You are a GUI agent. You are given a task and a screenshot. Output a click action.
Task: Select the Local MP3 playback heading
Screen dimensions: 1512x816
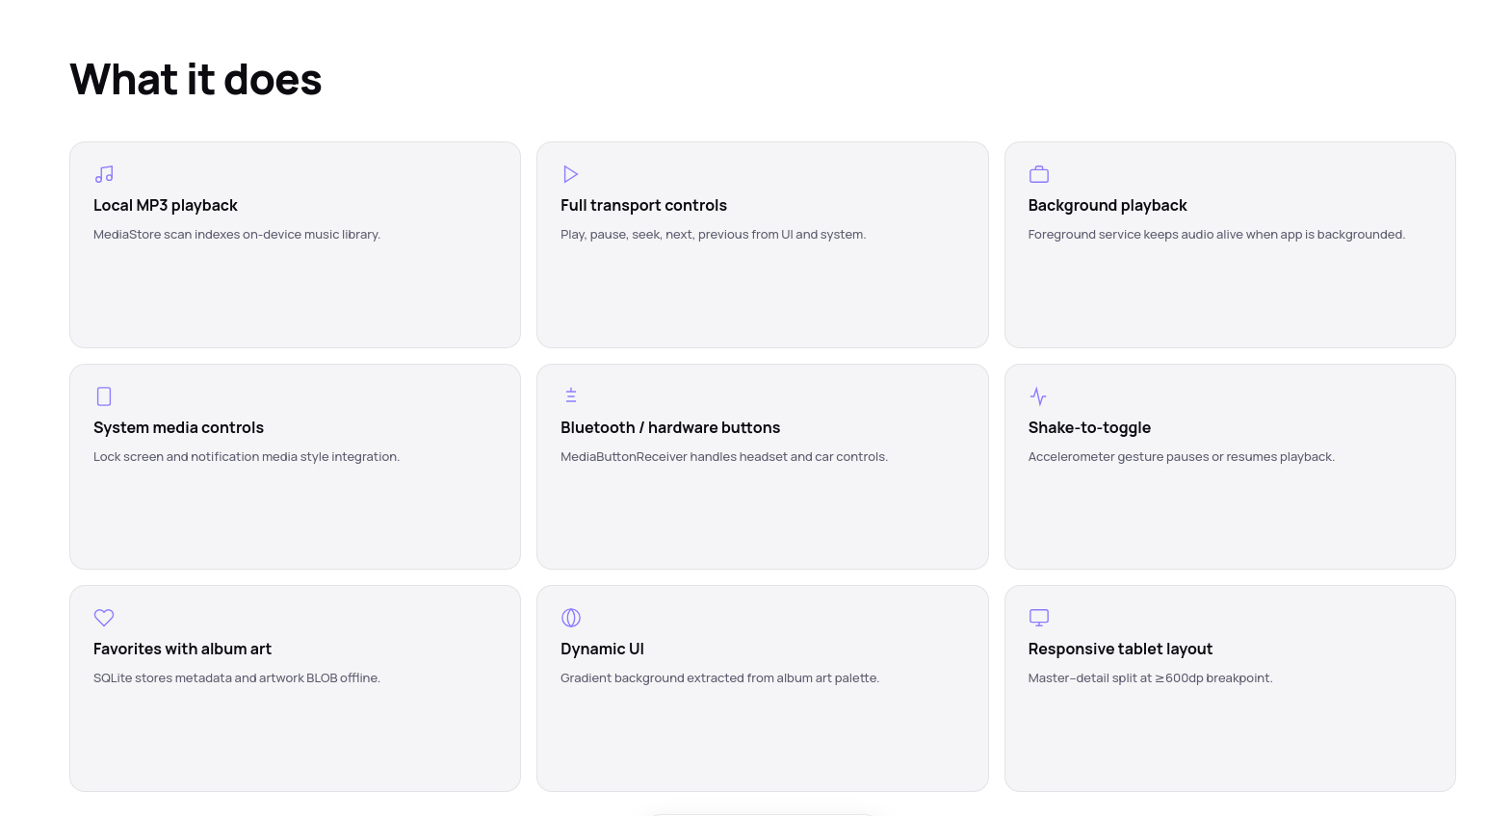click(x=166, y=205)
